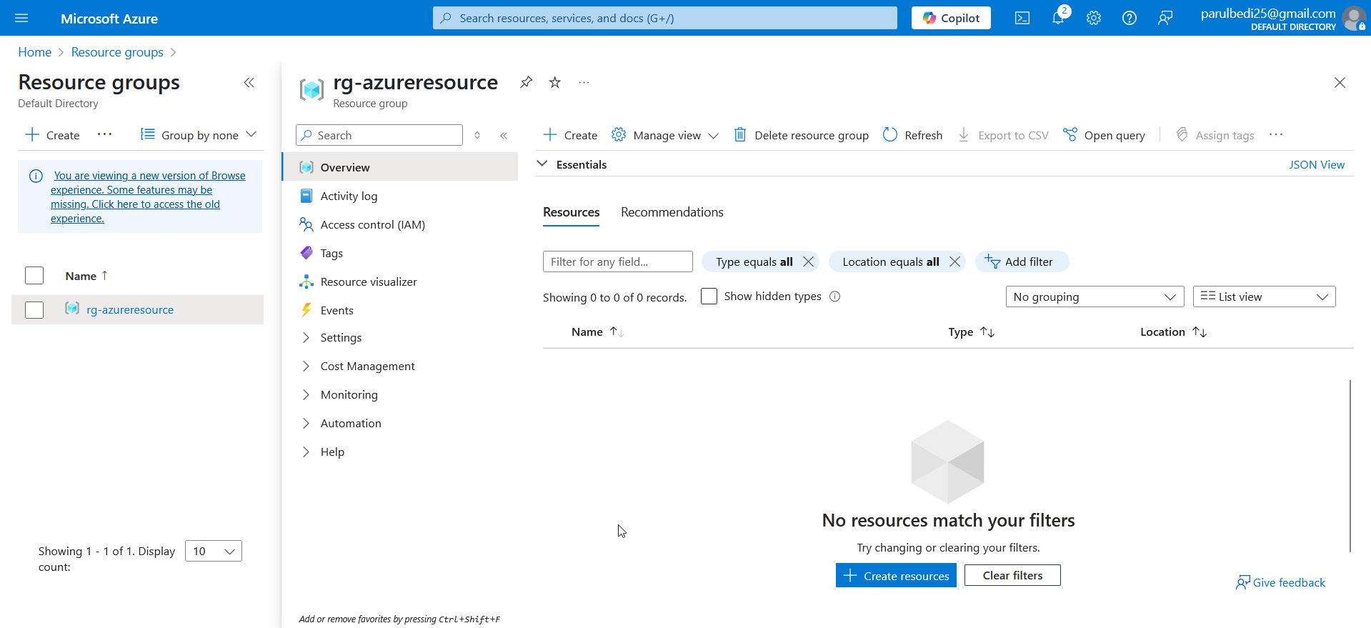The width and height of the screenshot is (1371, 628).
Task: Click the Create resources button
Action: (896, 575)
